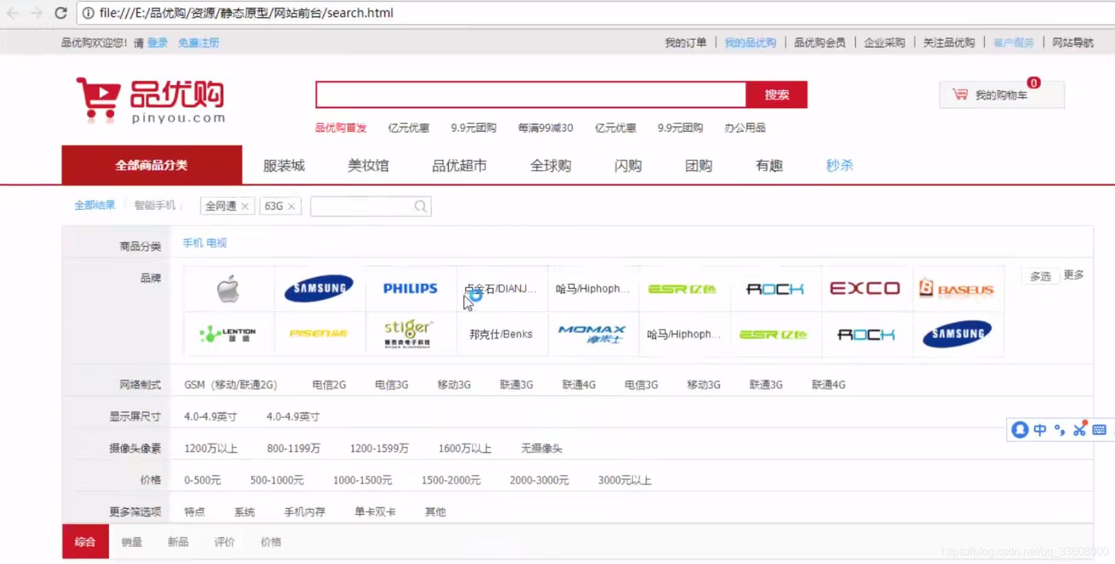The image size is (1115, 564).
Task: Select the Baseus brand logo
Action: click(956, 289)
